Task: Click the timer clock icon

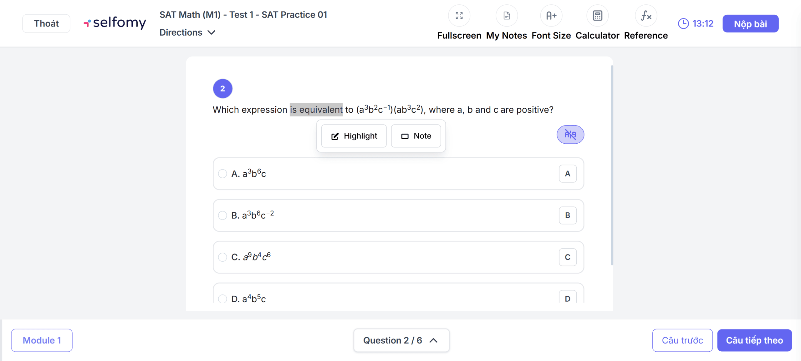Action: [x=683, y=23]
